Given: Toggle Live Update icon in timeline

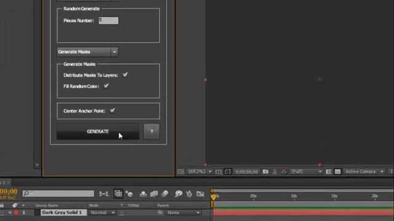Looking at the screenshot, I should [118, 194].
